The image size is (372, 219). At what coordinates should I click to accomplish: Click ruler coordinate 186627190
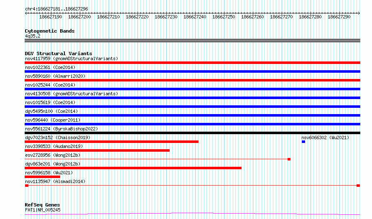pyautogui.click(x=51, y=17)
